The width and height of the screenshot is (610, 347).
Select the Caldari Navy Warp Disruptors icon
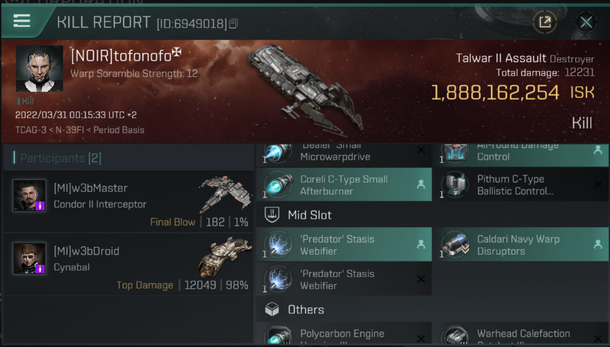(455, 244)
